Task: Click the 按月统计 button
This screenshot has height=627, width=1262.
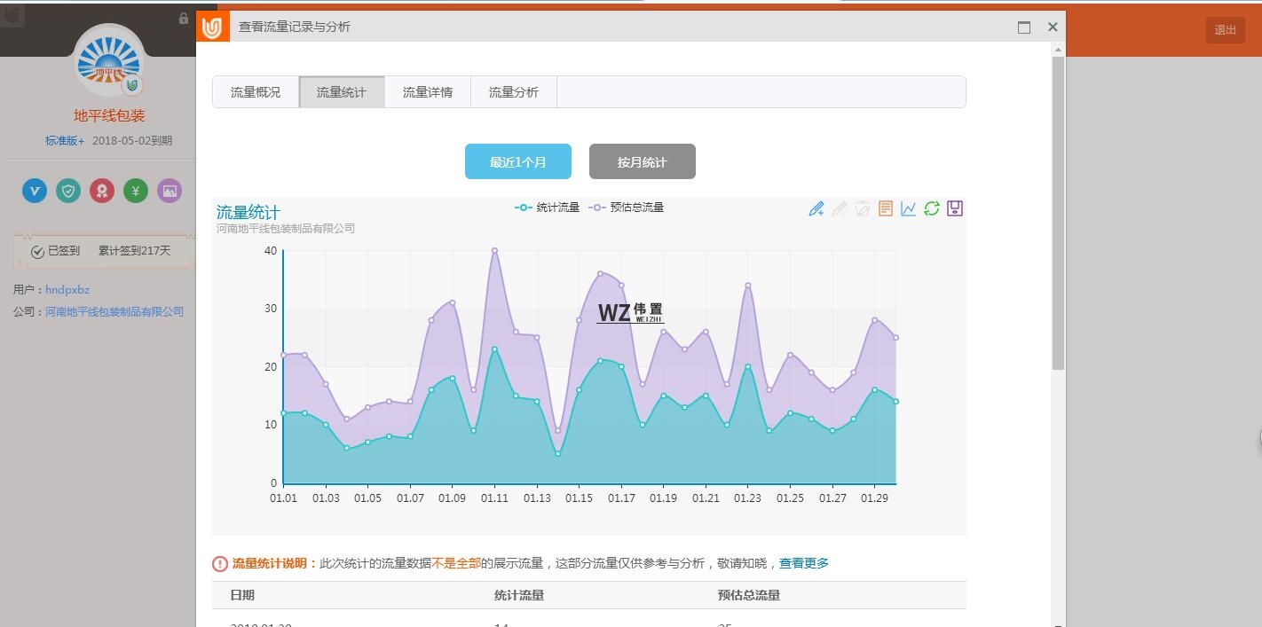Action: 643,161
